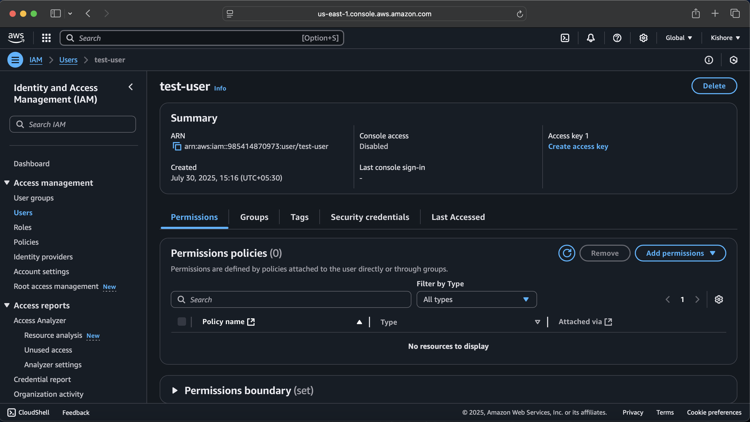Open the policies table preferences gear
This screenshot has width=750, height=422.
tap(719, 299)
